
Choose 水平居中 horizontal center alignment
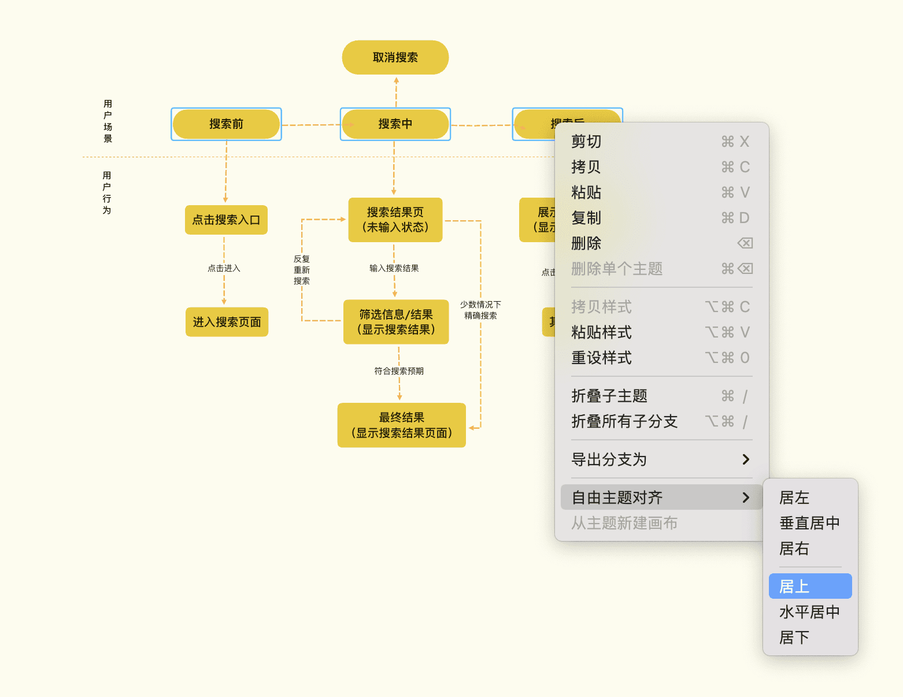[x=809, y=611]
